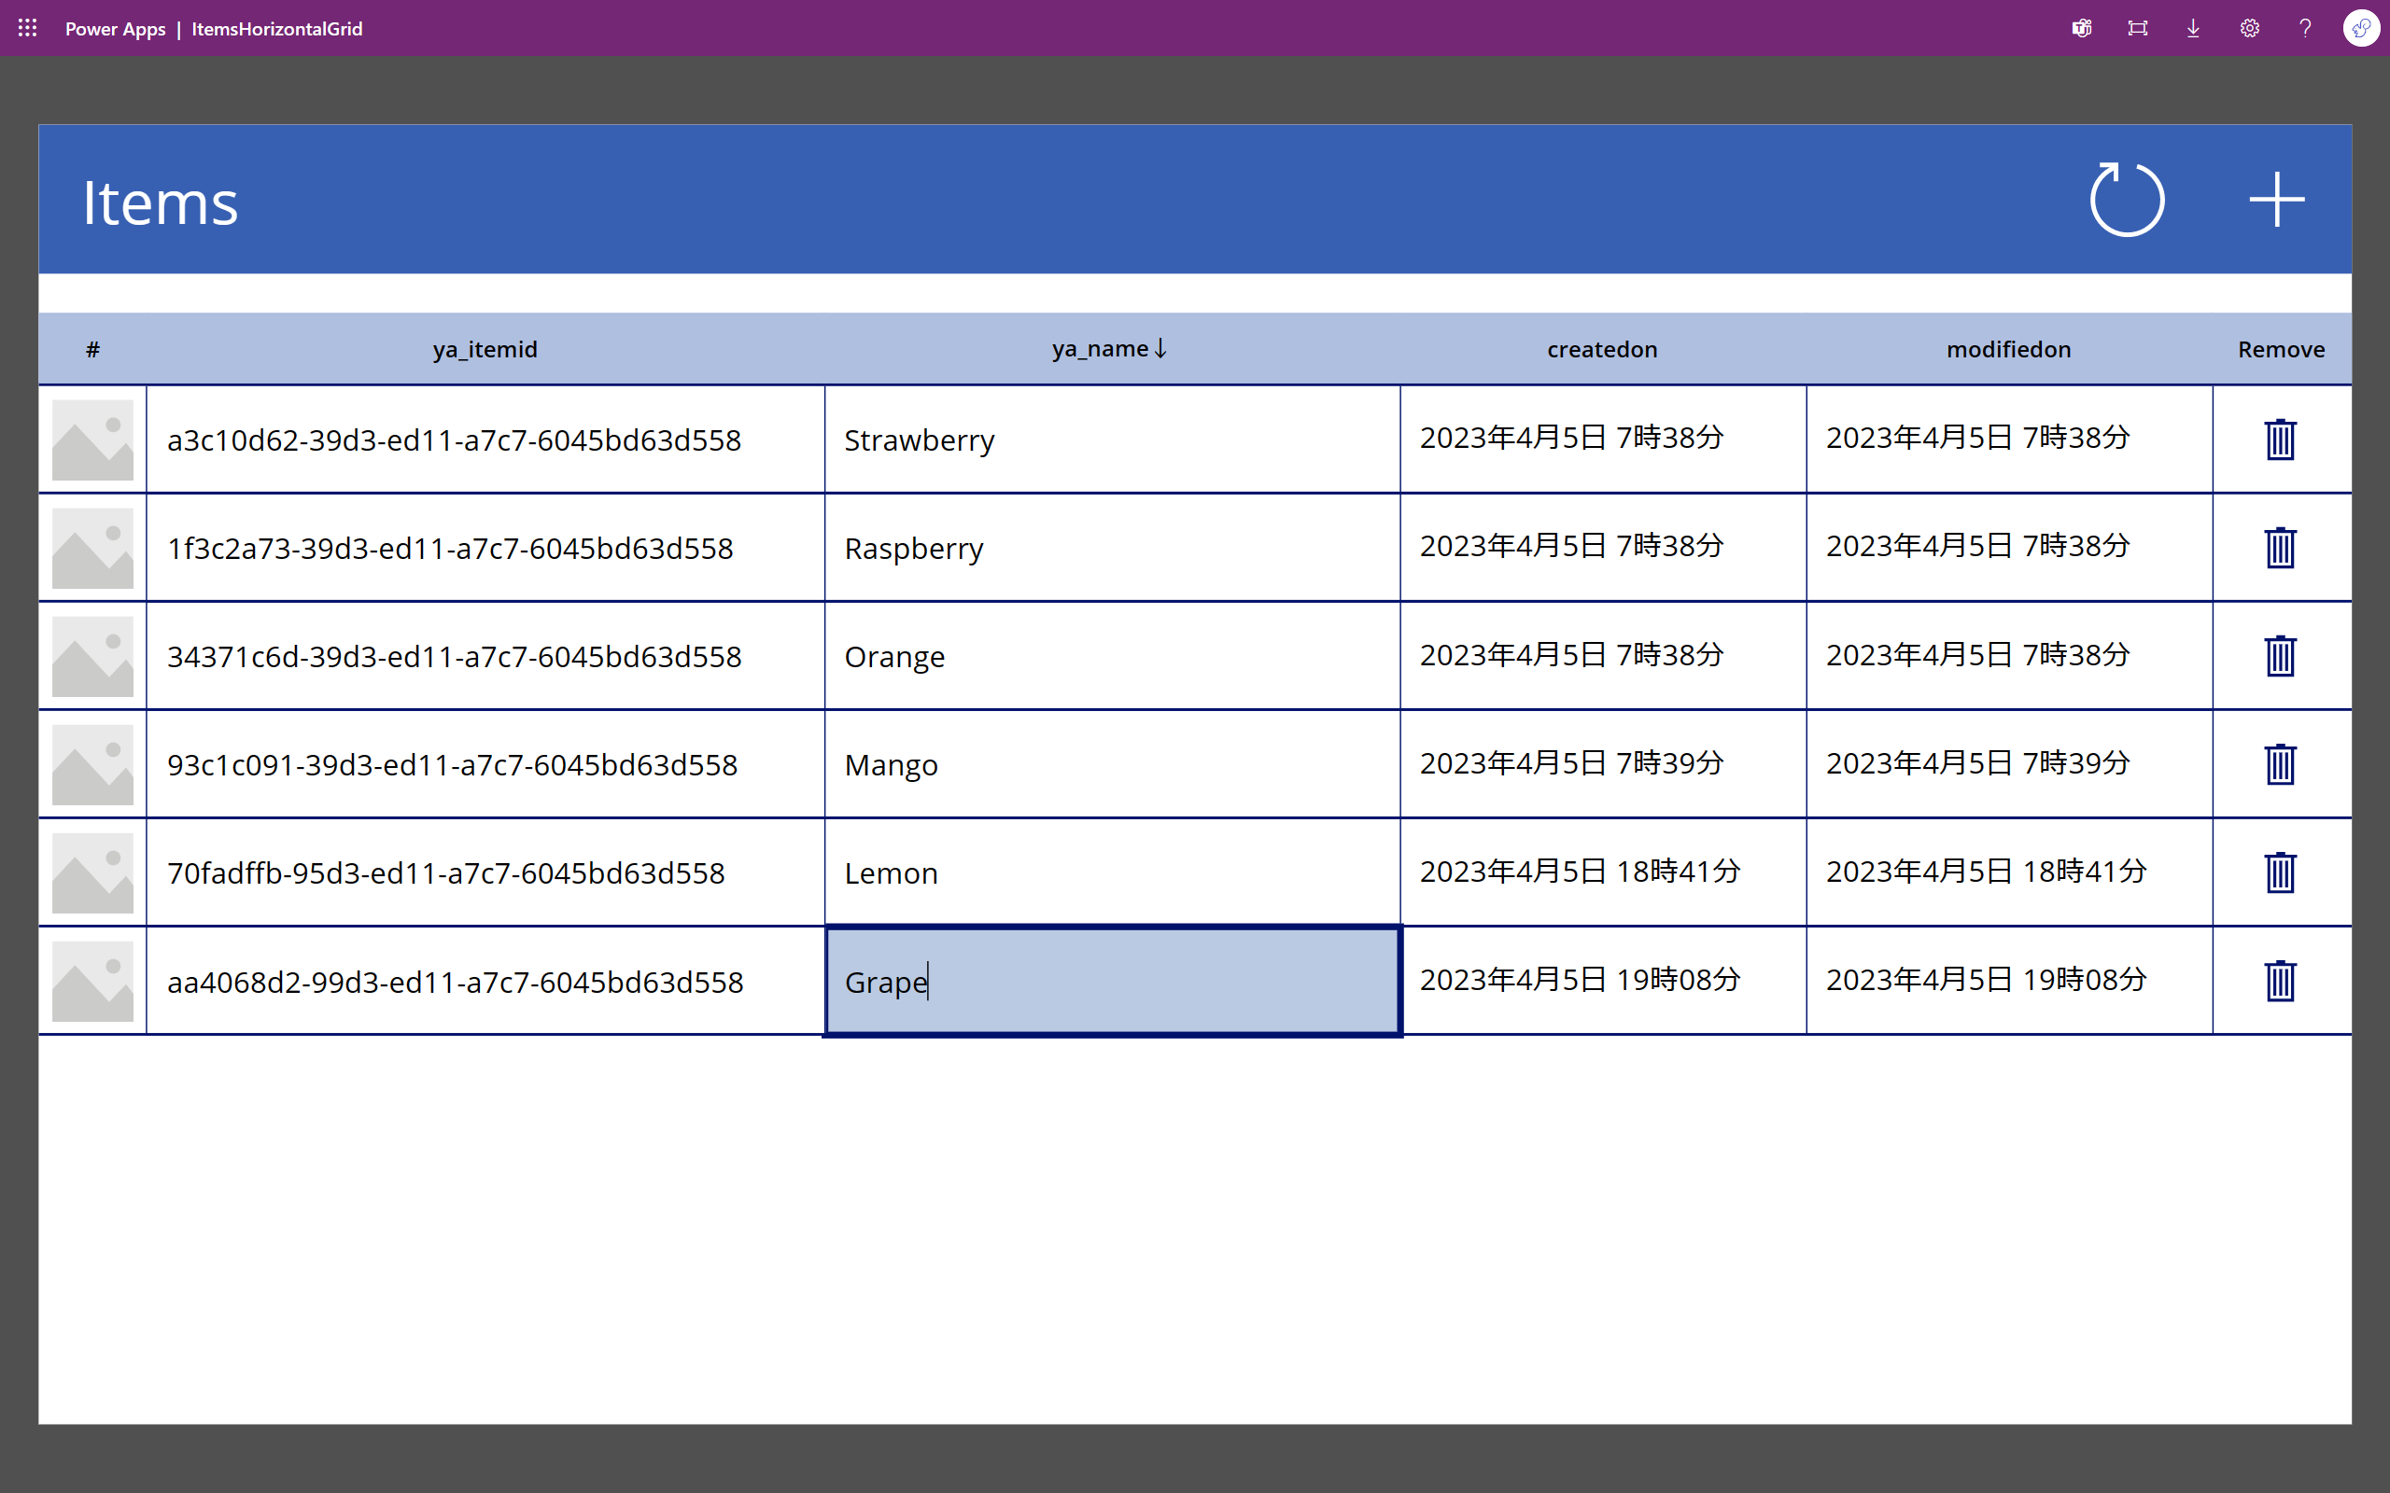The width and height of the screenshot is (2390, 1493).
Task: Click the trash icon on Grape row
Action: [x=2280, y=981]
